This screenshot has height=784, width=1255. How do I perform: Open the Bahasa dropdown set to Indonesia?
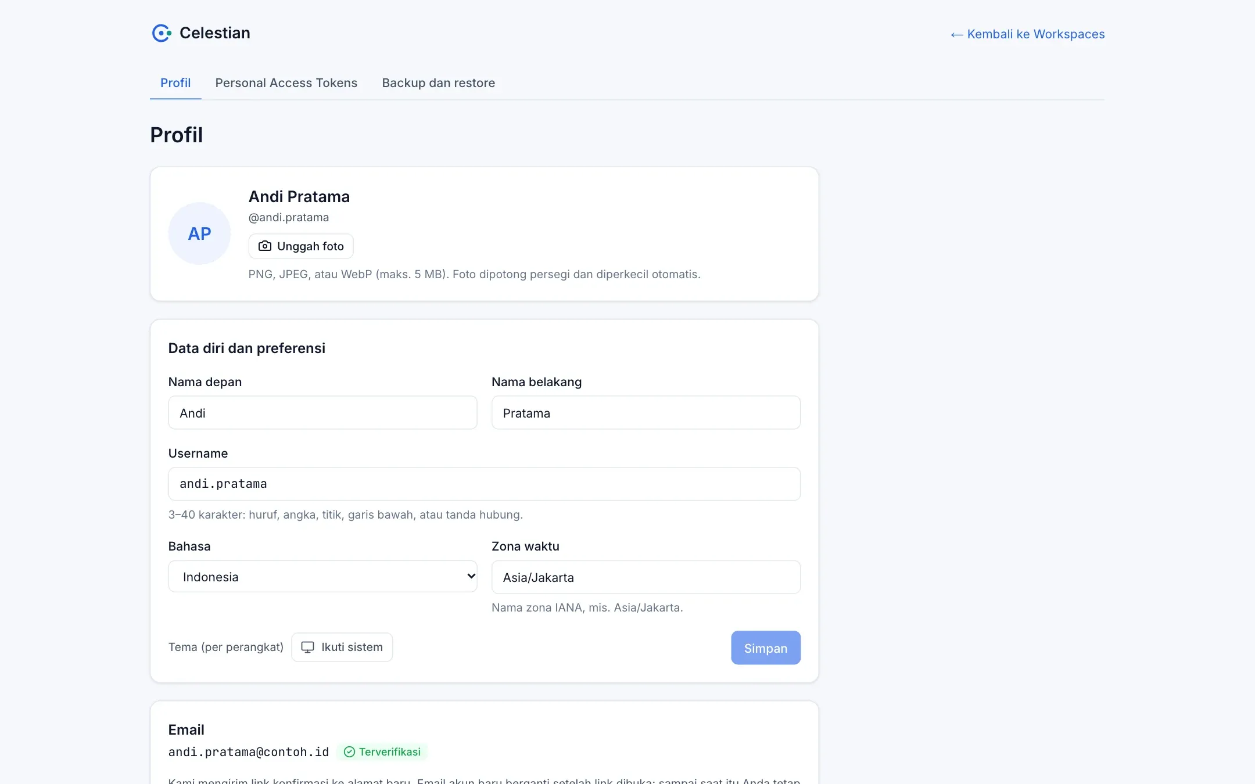322,577
